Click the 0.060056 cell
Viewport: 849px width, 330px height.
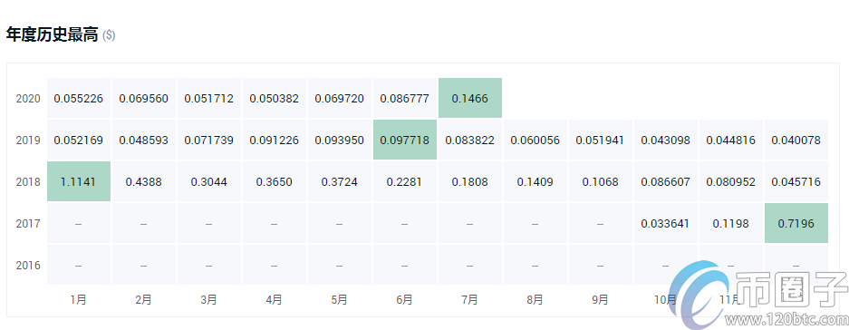pos(535,140)
